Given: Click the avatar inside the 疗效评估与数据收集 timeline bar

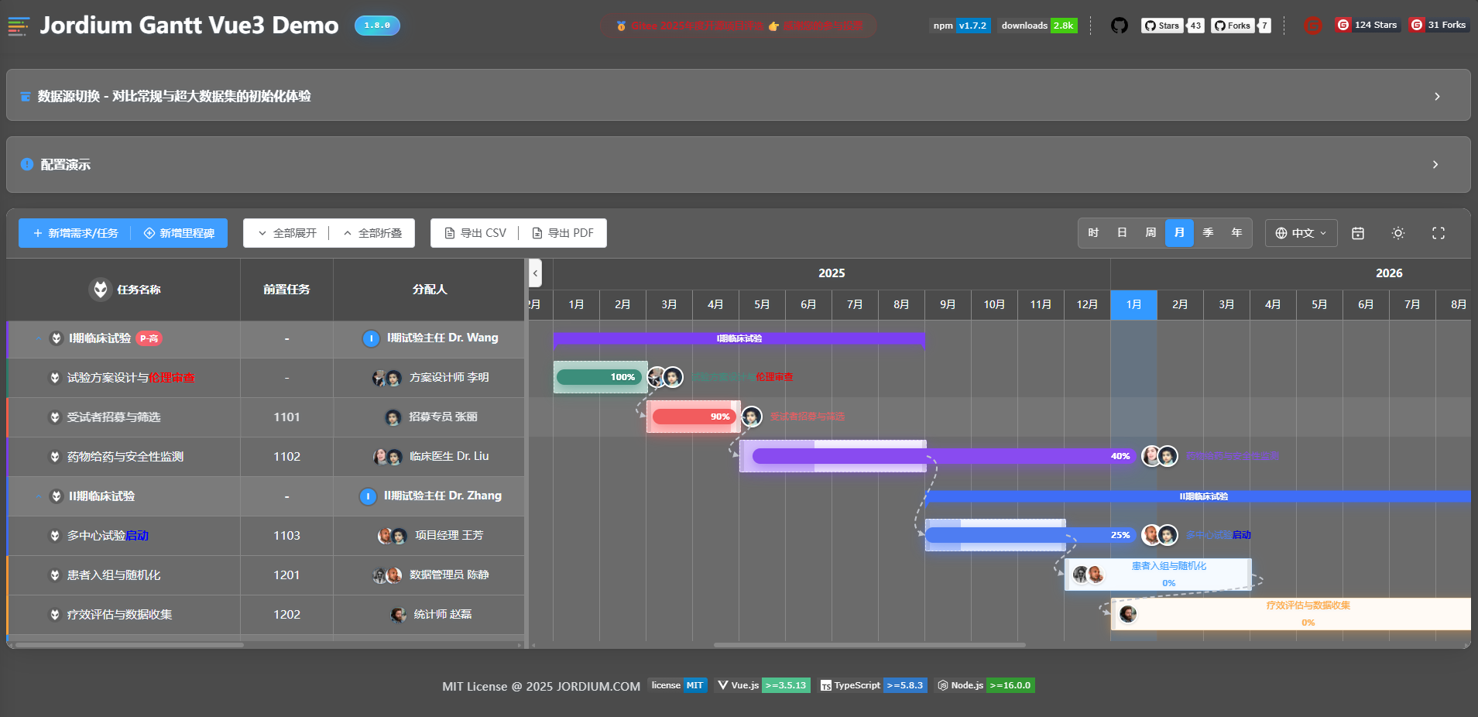Looking at the screenshot, I should coord(1128,614).
